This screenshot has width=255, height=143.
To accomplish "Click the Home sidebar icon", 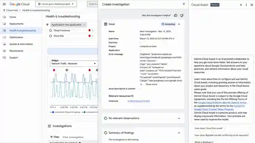I will point(4,17).
